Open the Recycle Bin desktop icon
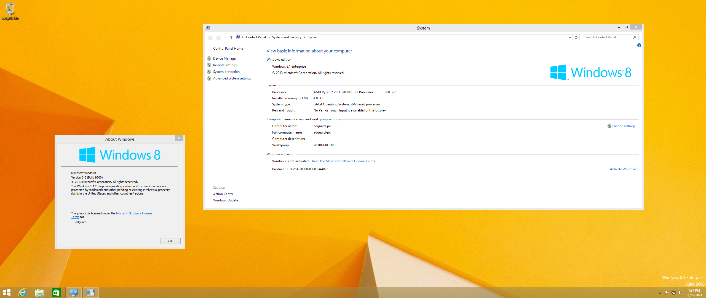Screen dimensions: 706x298 click(x=10, y=11)
